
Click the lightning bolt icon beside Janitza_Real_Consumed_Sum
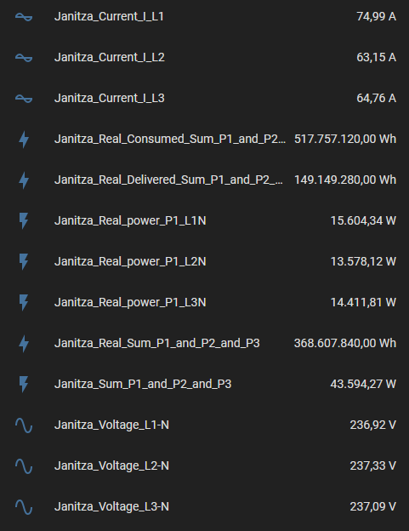click(24, 140)
